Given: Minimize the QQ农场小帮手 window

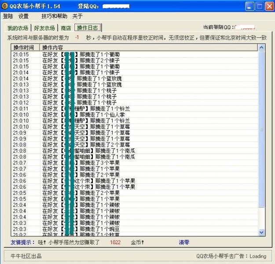Looking at the screenshot, I should pyautogui.click(x=249, y=6).
